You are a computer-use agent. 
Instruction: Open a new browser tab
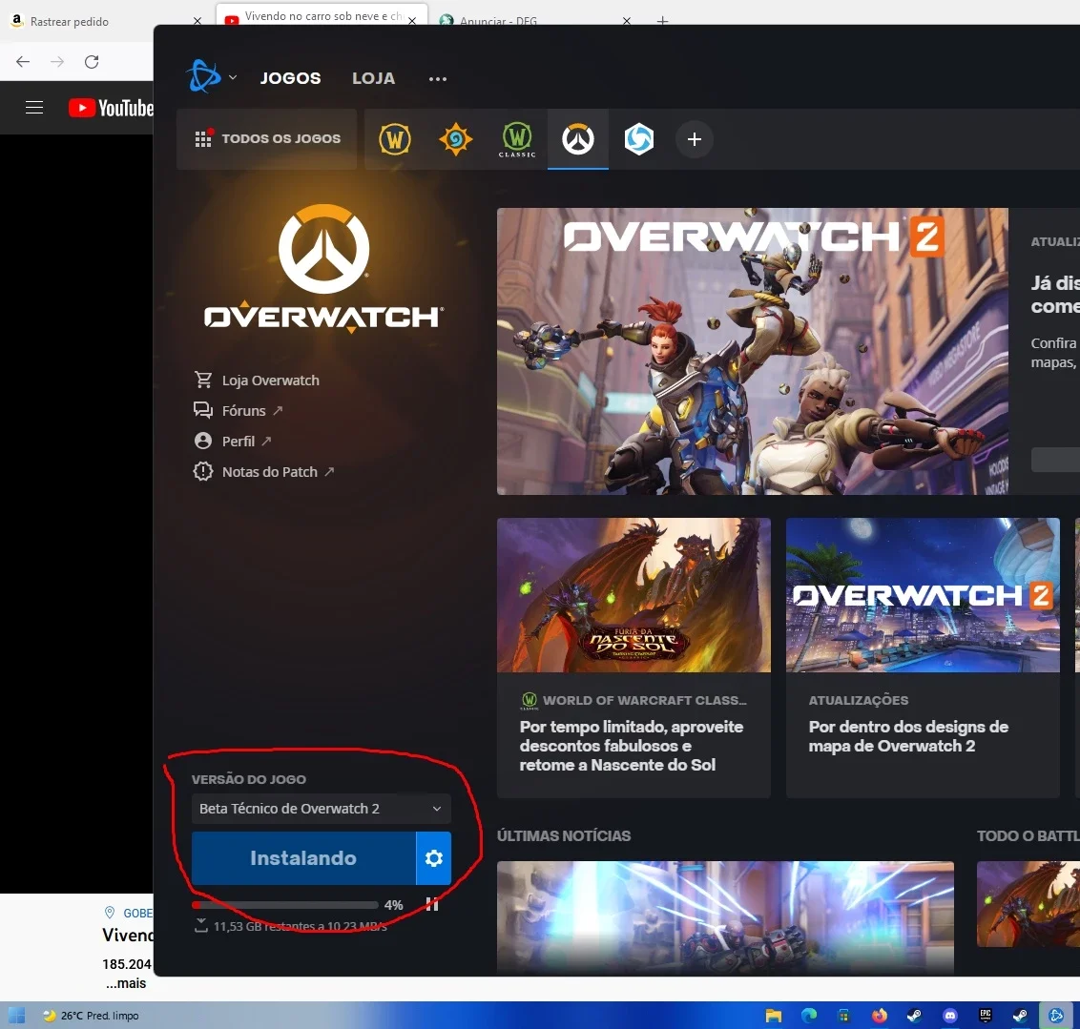tap(663, 21)
